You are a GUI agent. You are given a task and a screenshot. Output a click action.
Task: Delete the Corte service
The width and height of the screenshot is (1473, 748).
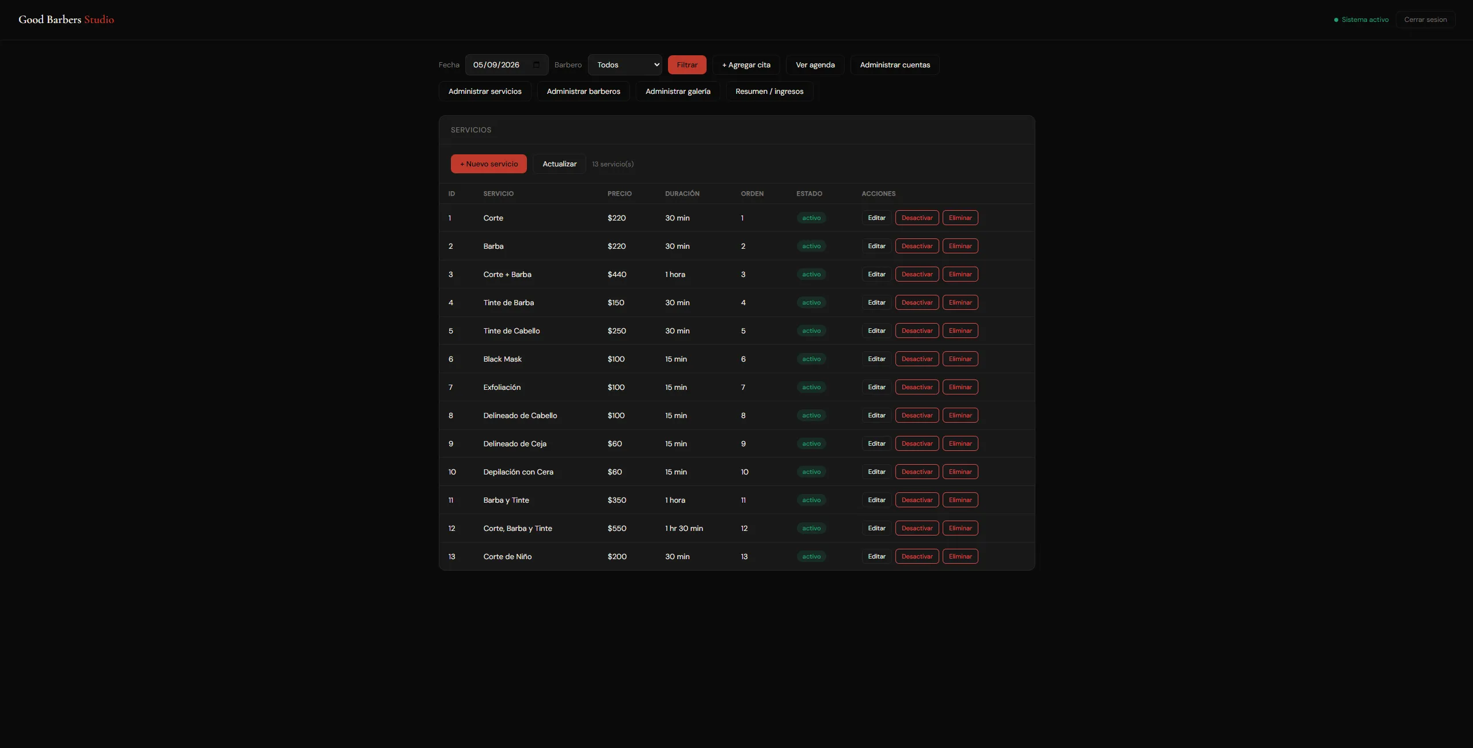[x=960, y=218]
